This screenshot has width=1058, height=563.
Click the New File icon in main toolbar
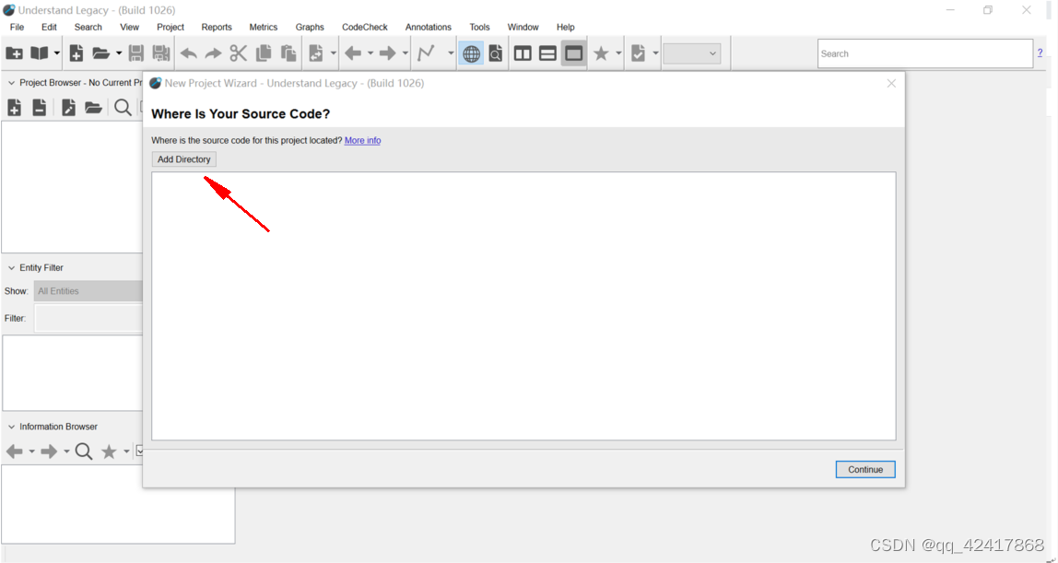pos(76,53)
